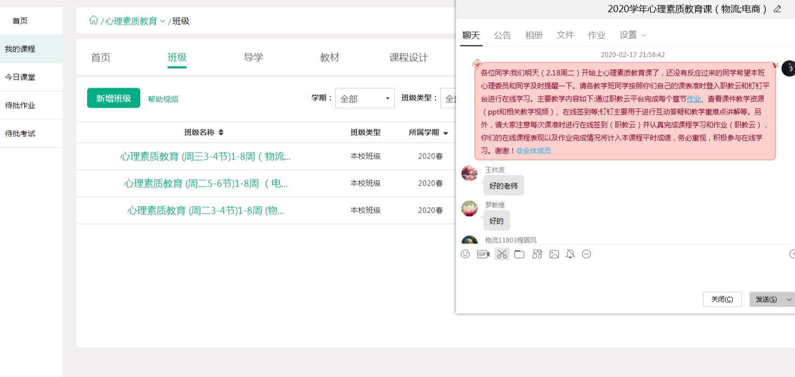Switch to the 导学 tab
Screen dimensions: 795x377
pos(253,58)
